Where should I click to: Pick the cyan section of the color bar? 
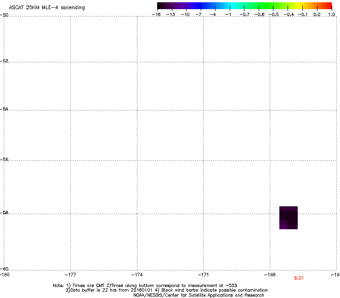tap(233, 6)
